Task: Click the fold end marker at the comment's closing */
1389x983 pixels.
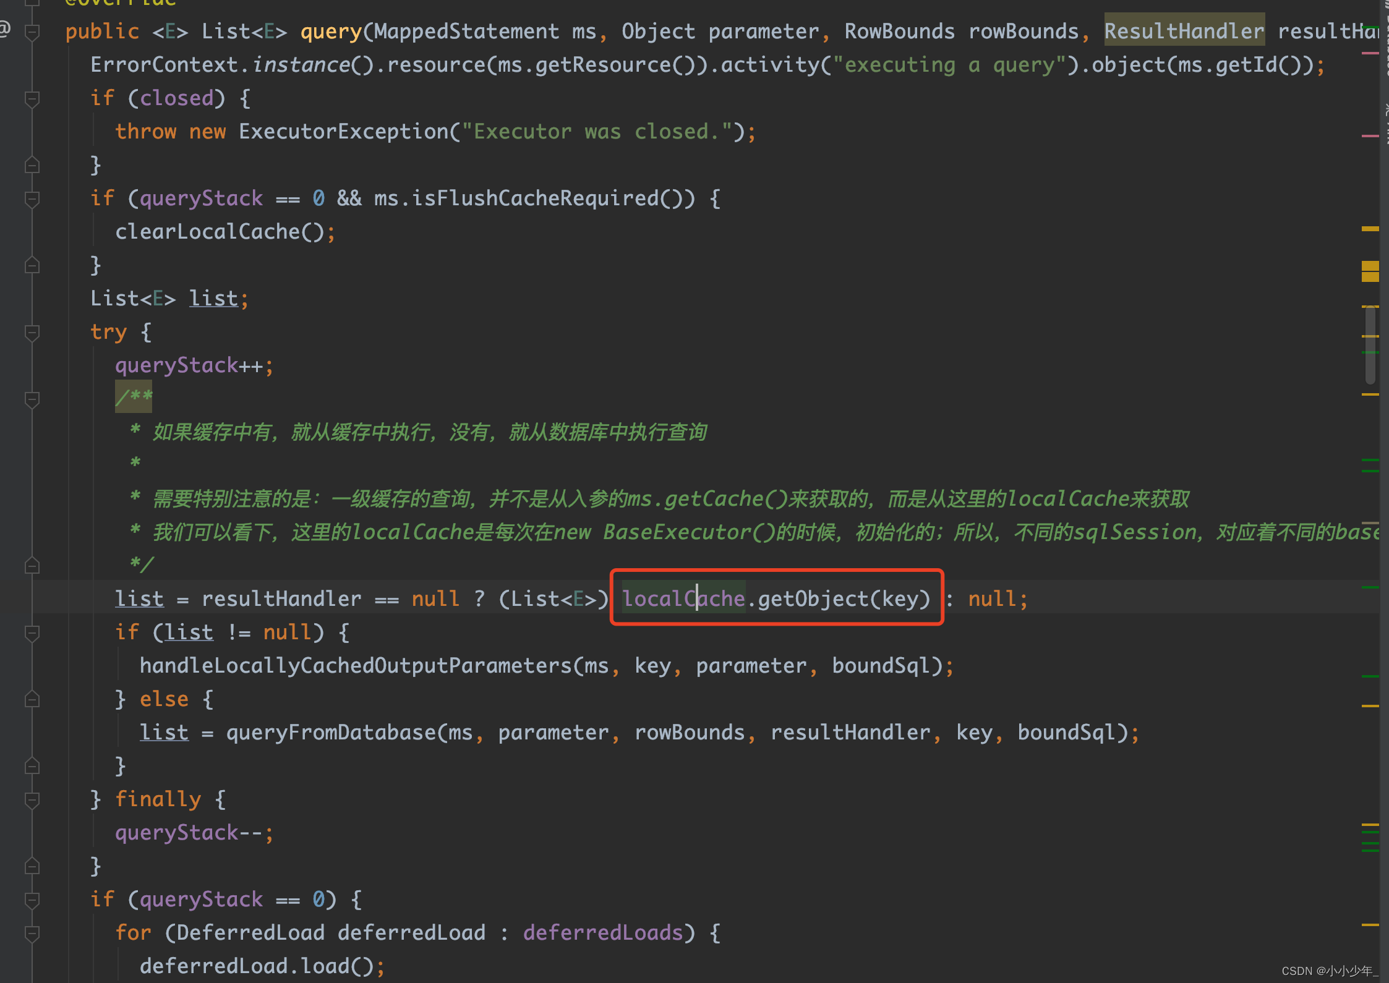Action: [32, 566]
